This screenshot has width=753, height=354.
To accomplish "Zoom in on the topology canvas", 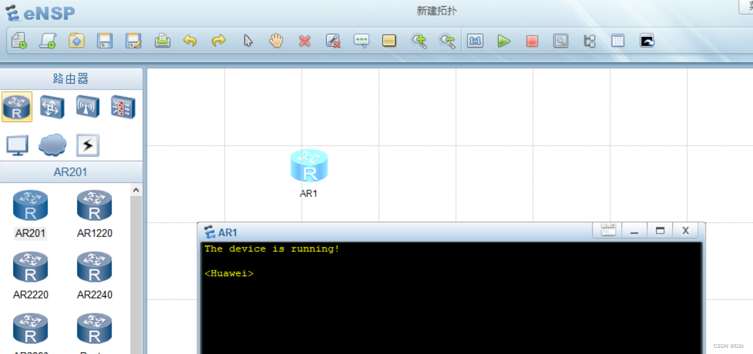I will 419,41.
